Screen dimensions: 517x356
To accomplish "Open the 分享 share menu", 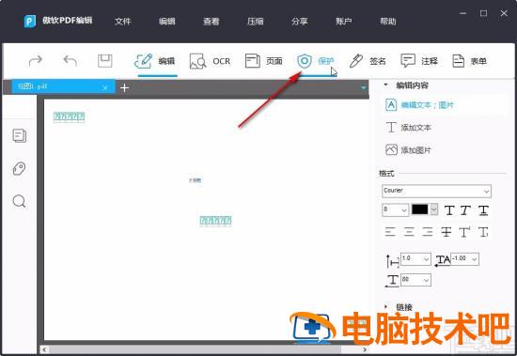I will [x=299, y=22].
